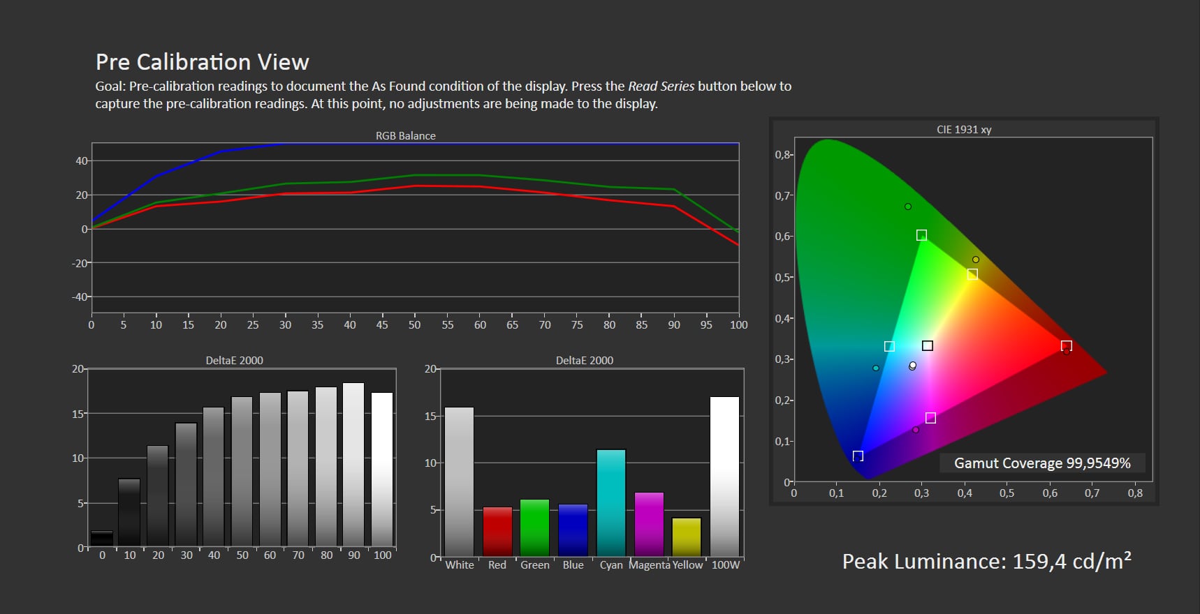Screen dimensions: 1200x614
Task: Select the magenta target square in CIE chart
Action: (930, 418)
